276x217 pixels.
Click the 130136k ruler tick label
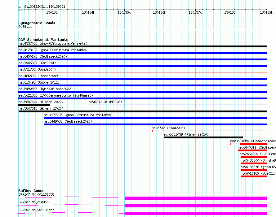tap(159, 12)
